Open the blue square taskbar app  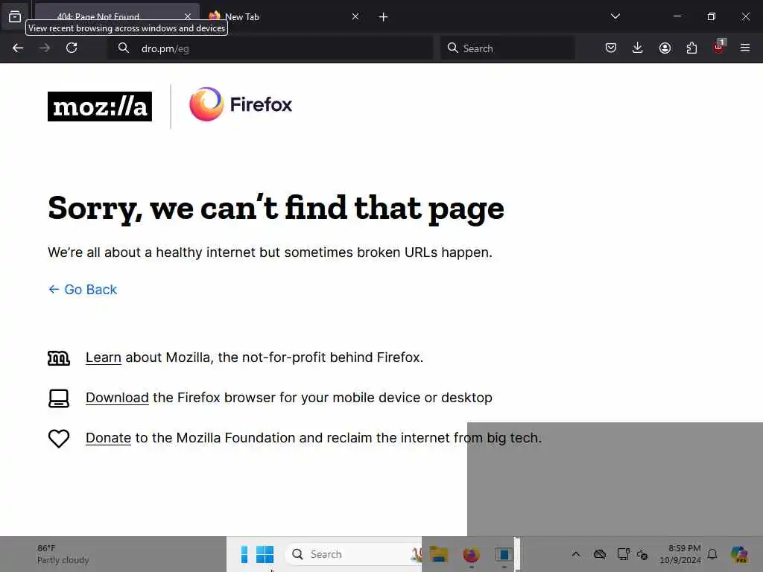point(504,554)
